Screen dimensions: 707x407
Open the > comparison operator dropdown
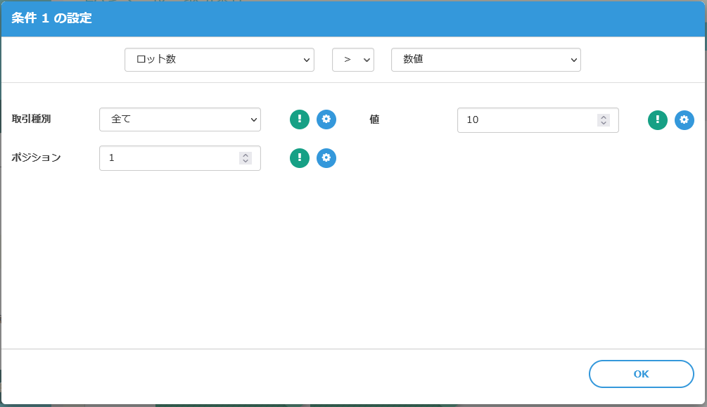tap(352, 60)
